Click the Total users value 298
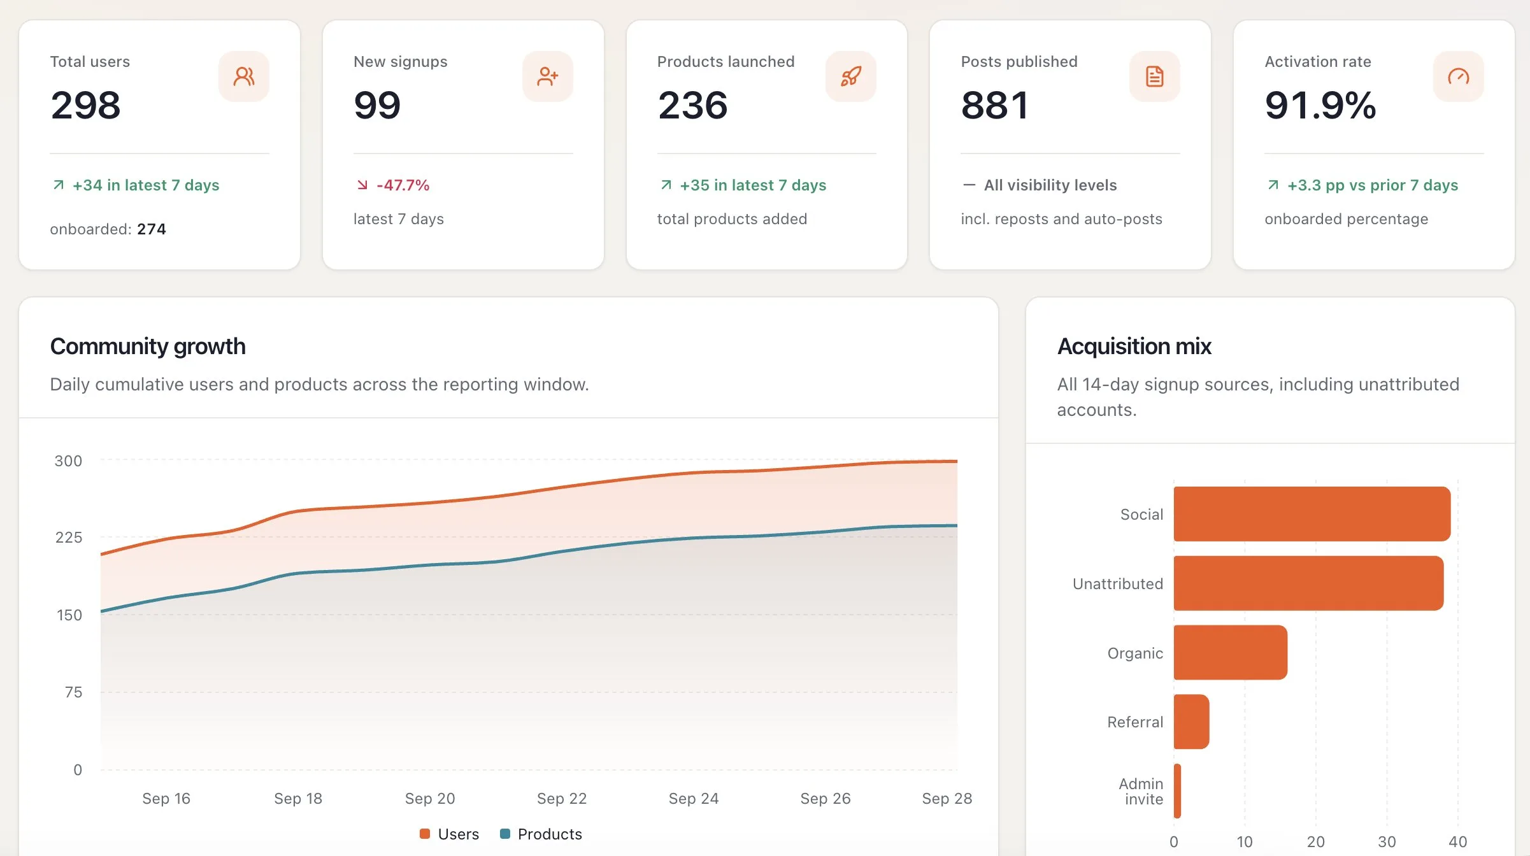The height and width of the screenshot is (856, 1530). [85, 105]
